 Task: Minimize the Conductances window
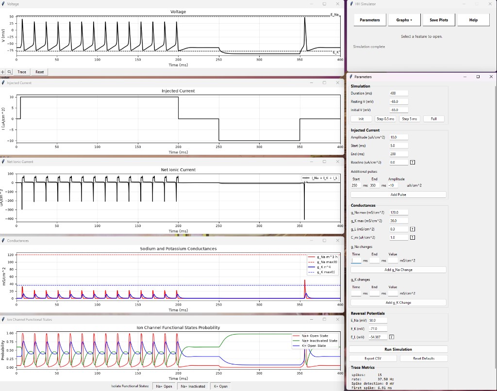pyautogui.click(x=311, y=241)
